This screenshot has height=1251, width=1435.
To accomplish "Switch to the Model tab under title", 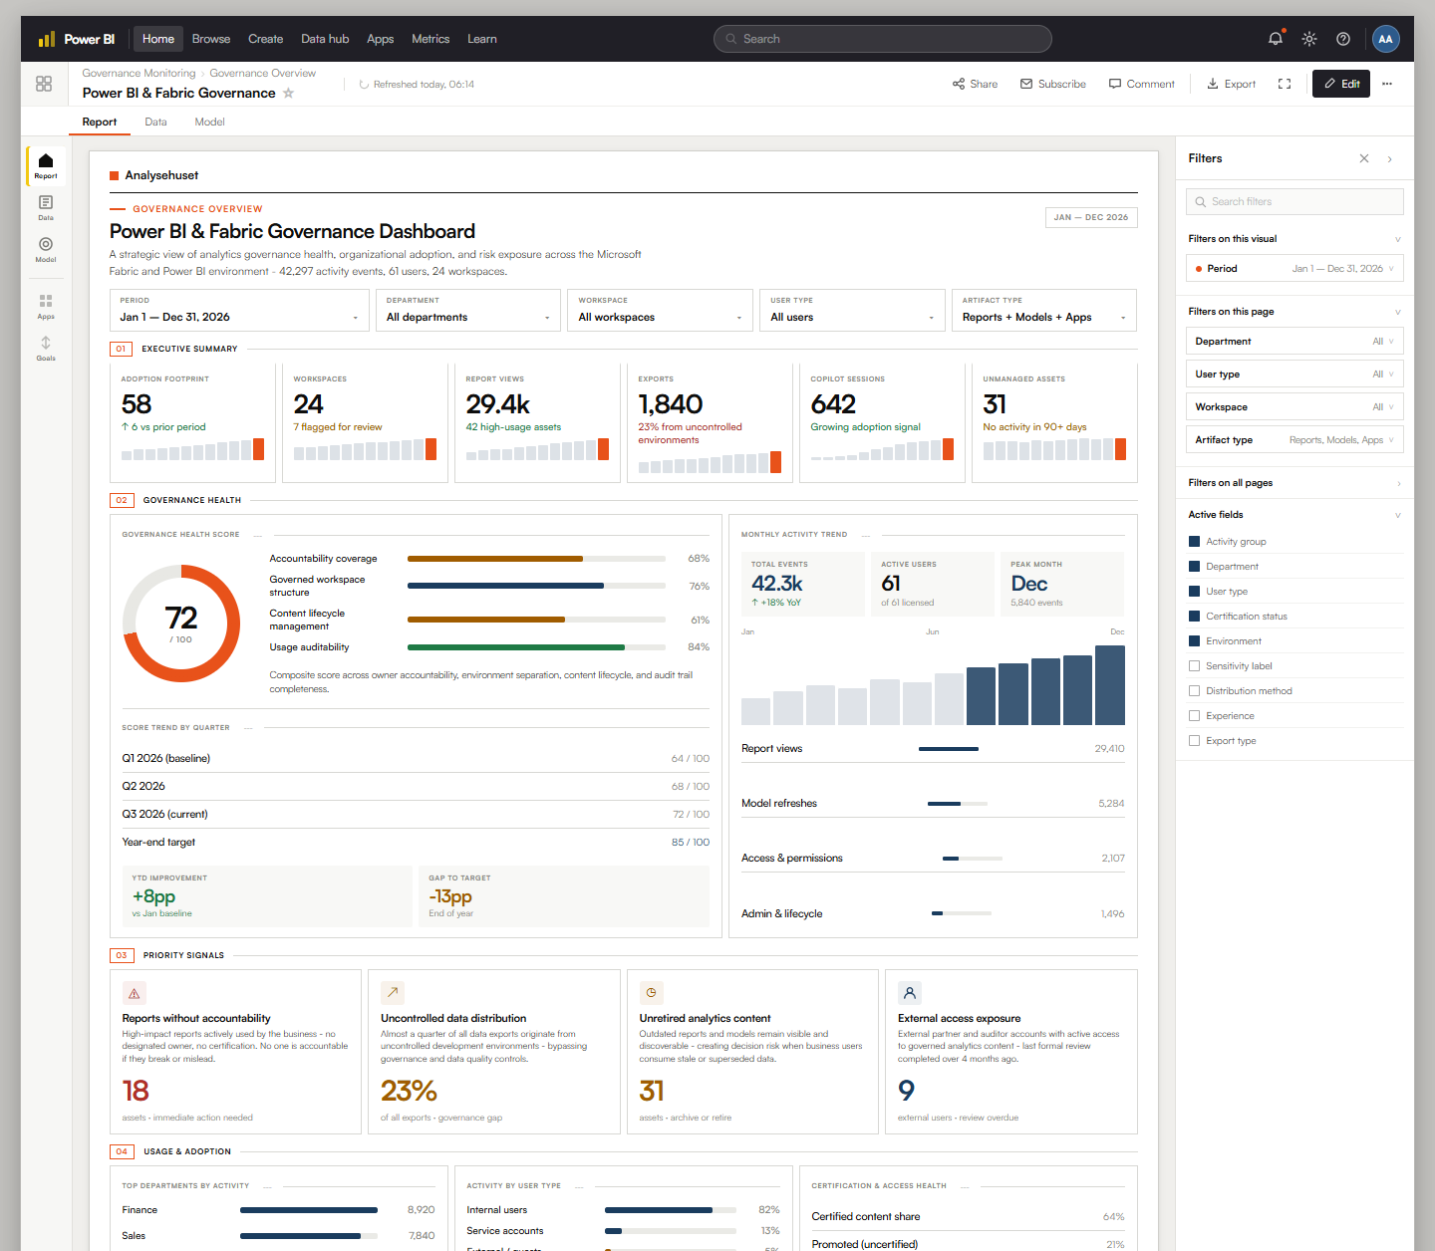I will pos(209,122).
